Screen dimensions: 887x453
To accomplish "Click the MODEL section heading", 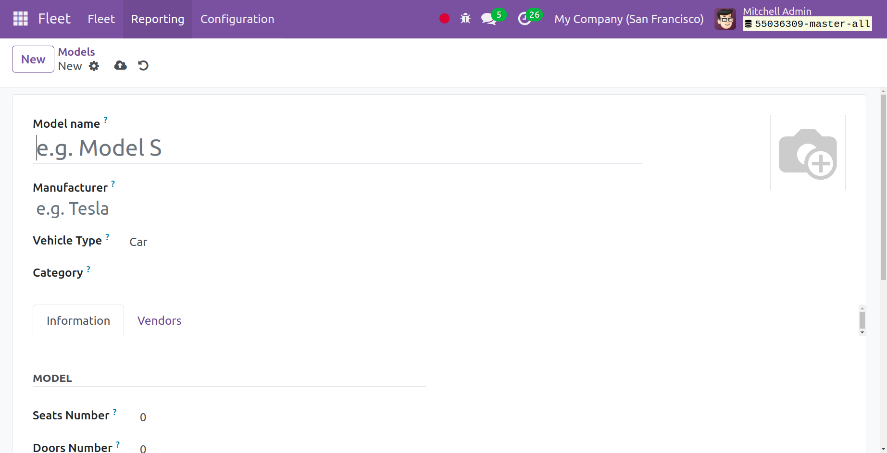I will [x=52, y=379].
